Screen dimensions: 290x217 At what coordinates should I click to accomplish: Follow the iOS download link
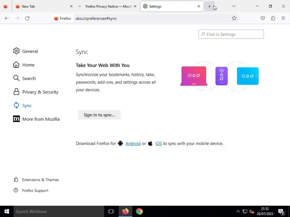coord(159,143)
